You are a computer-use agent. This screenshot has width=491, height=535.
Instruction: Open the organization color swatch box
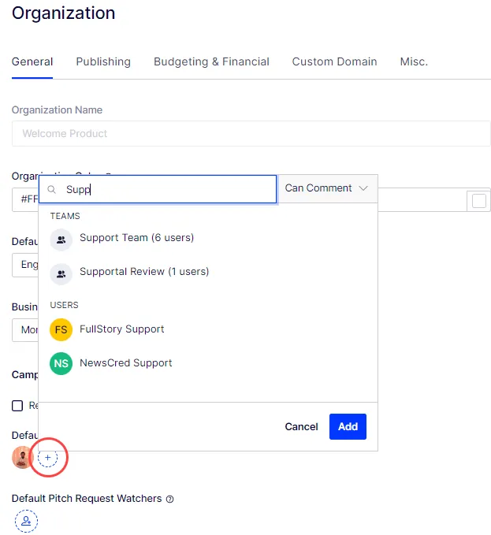coord(478,200)
